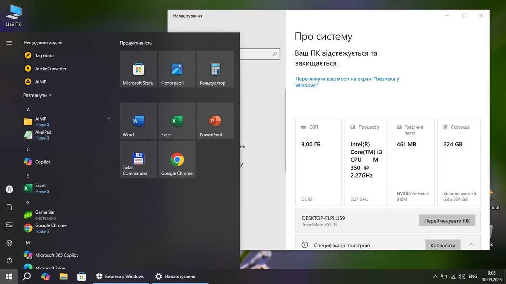506x284 pixels.
Task: Open the Excel tile
Action: (177, 121)
